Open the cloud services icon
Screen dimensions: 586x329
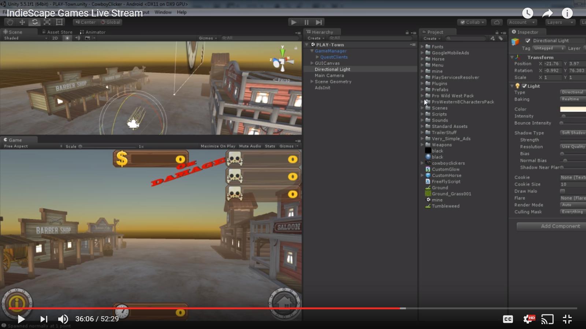point(497,22)
